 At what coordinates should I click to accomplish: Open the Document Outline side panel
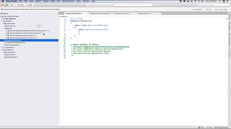coord(230,40)
